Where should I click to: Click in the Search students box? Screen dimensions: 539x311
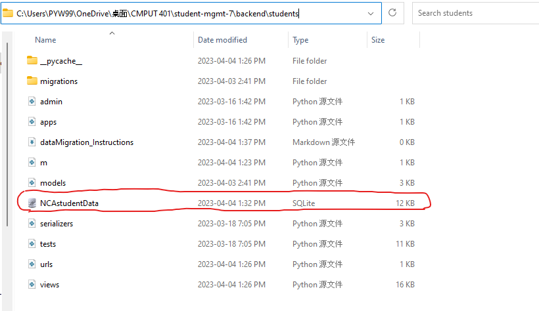473,12
